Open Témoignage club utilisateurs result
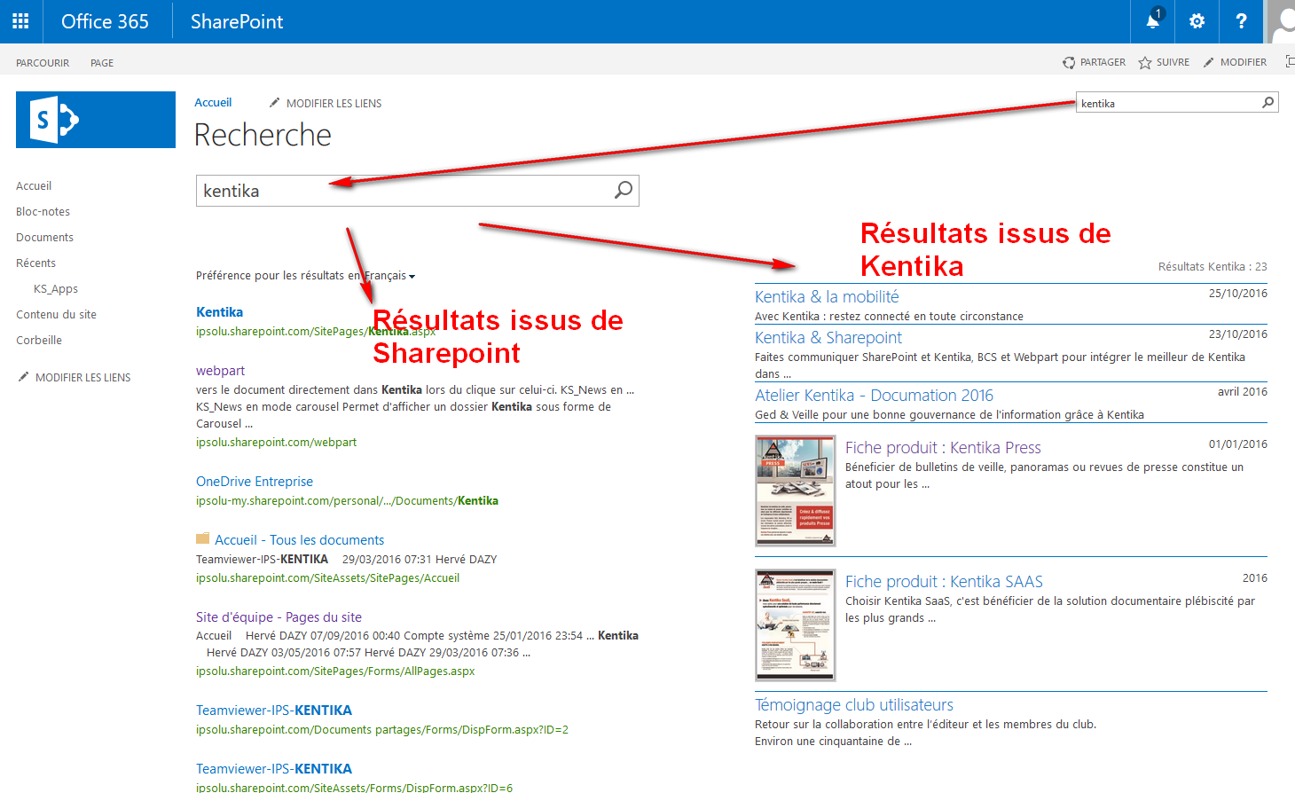 click(x=854, y=705)
